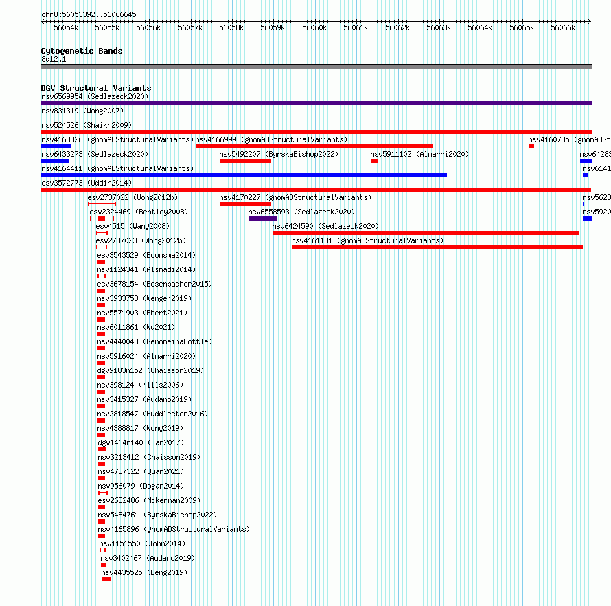Image resolution: width=611 pixels, height=606 pixels.
Task: Click the 56066k ruler tick label
Action: point(563,27)
